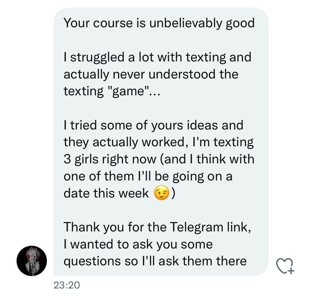Click the line "actually never understood the"
The image size is (336, 297).
pyautogui.click(x=151, y=74)
